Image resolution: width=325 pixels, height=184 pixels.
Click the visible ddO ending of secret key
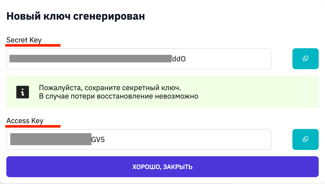pyautogui.click(x=179, y=59)
